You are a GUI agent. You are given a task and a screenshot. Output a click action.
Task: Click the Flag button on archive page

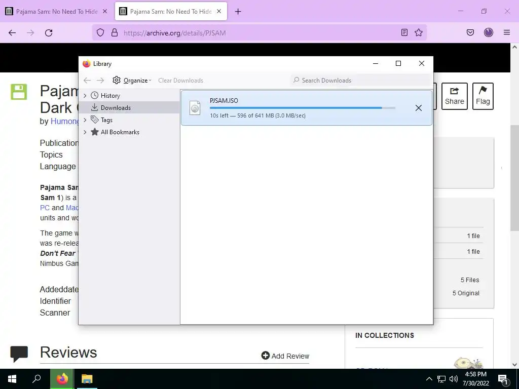pos(483,96)
